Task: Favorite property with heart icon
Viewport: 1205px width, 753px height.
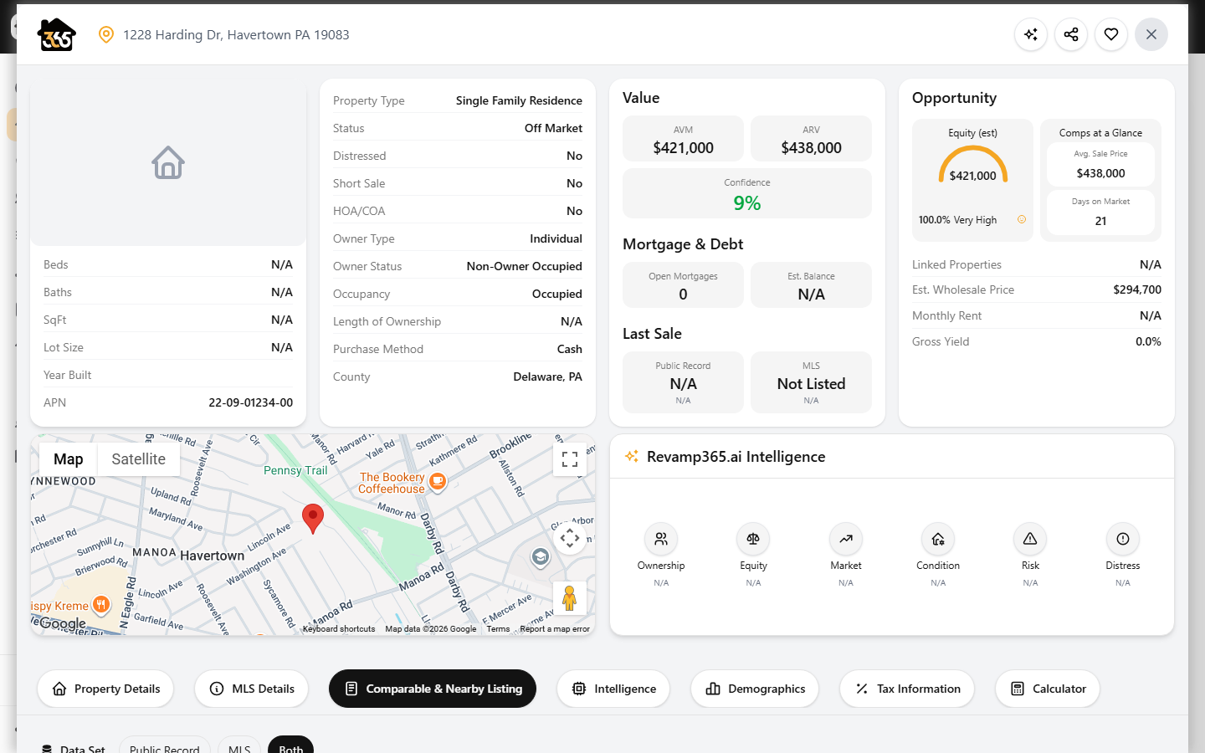Action: click(x=1111, y=34)
